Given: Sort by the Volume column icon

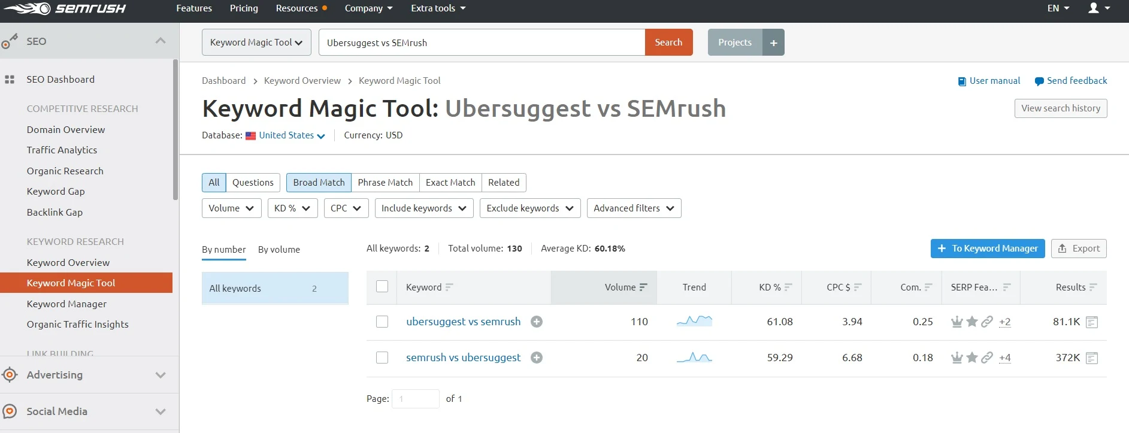Looking at the screenshot, I should 643,287.
